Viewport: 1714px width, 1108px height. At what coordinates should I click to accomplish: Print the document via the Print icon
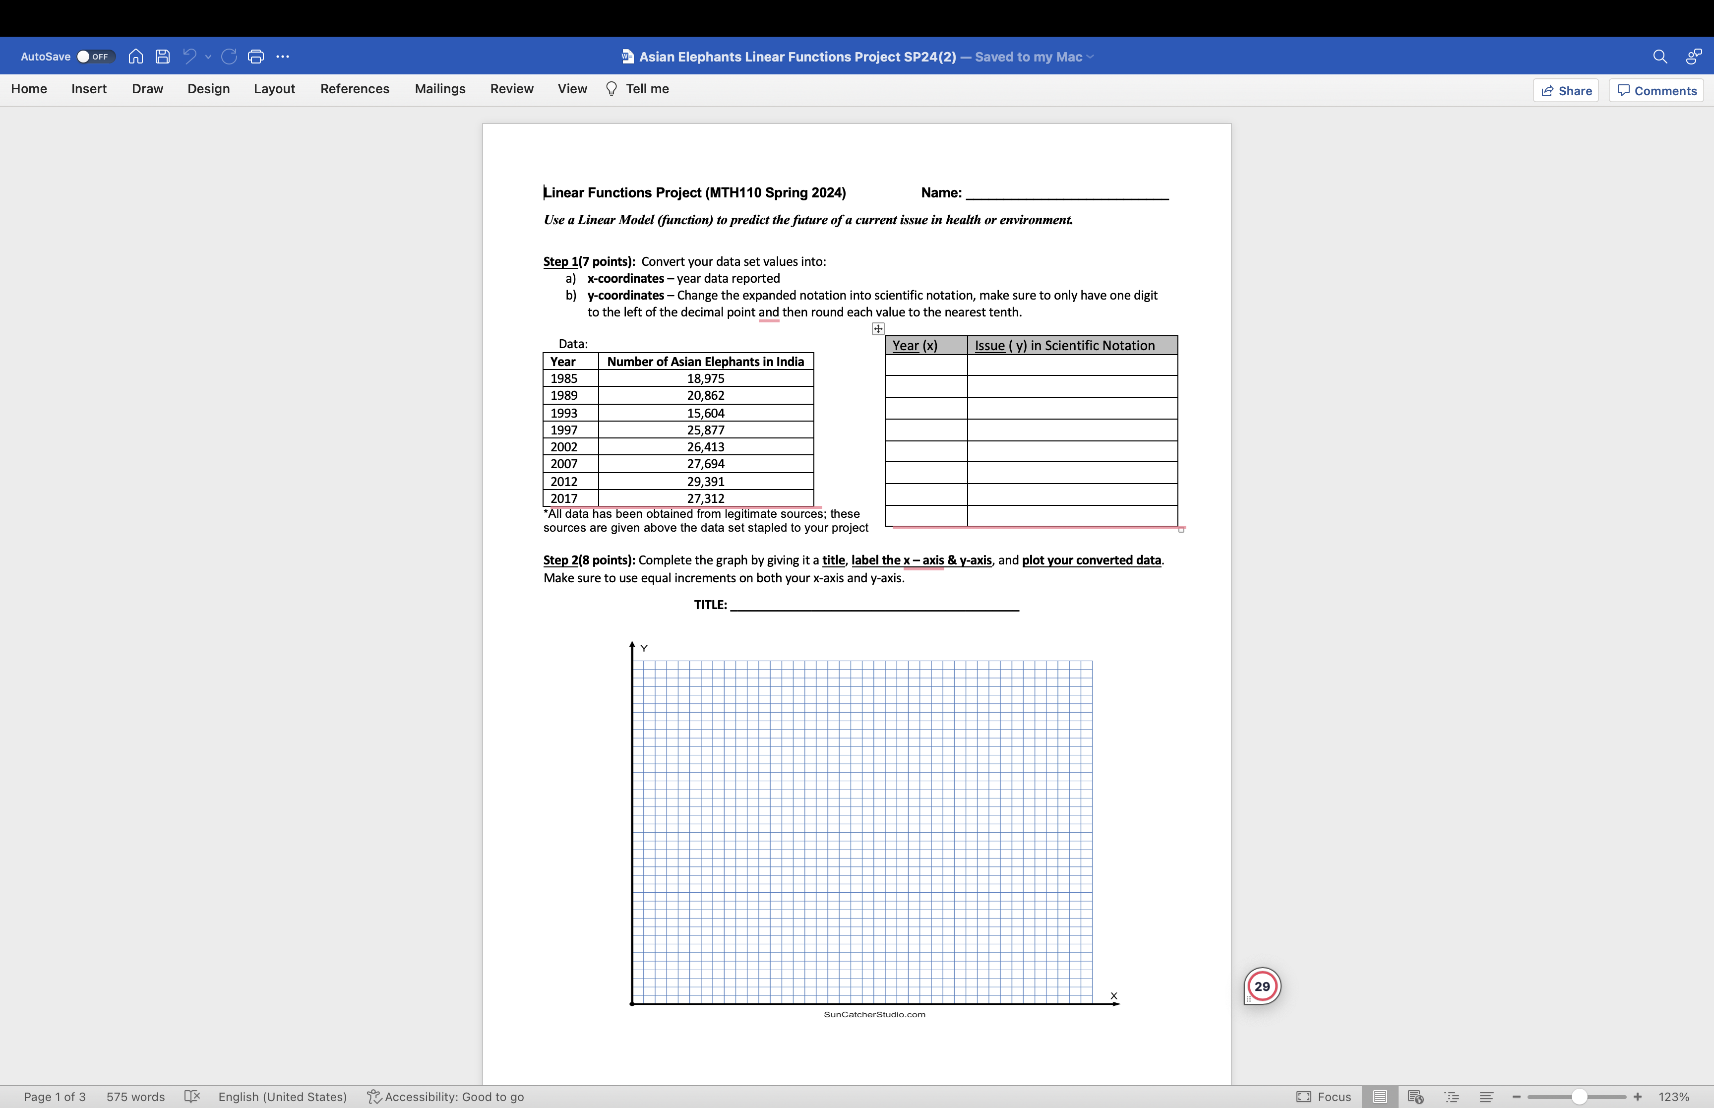tap(255, 56)
